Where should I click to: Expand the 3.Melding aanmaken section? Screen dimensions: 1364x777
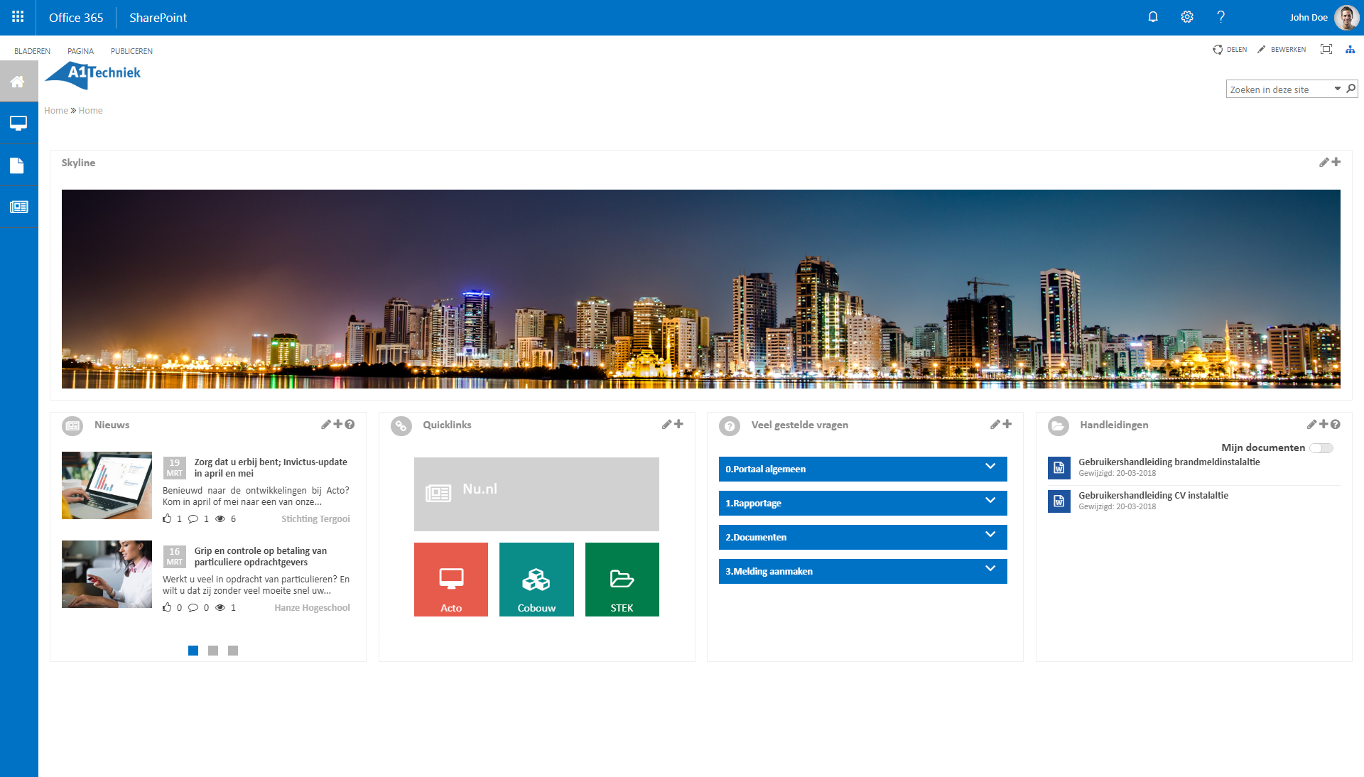coord(862,571)
